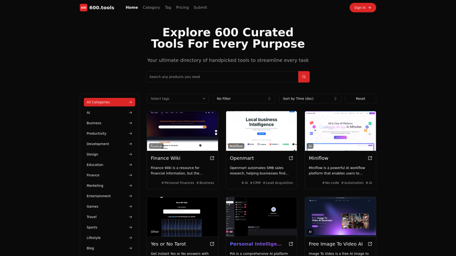
Task: Click AI tag on Miniflow card
Action: click(x=369, y=183)
